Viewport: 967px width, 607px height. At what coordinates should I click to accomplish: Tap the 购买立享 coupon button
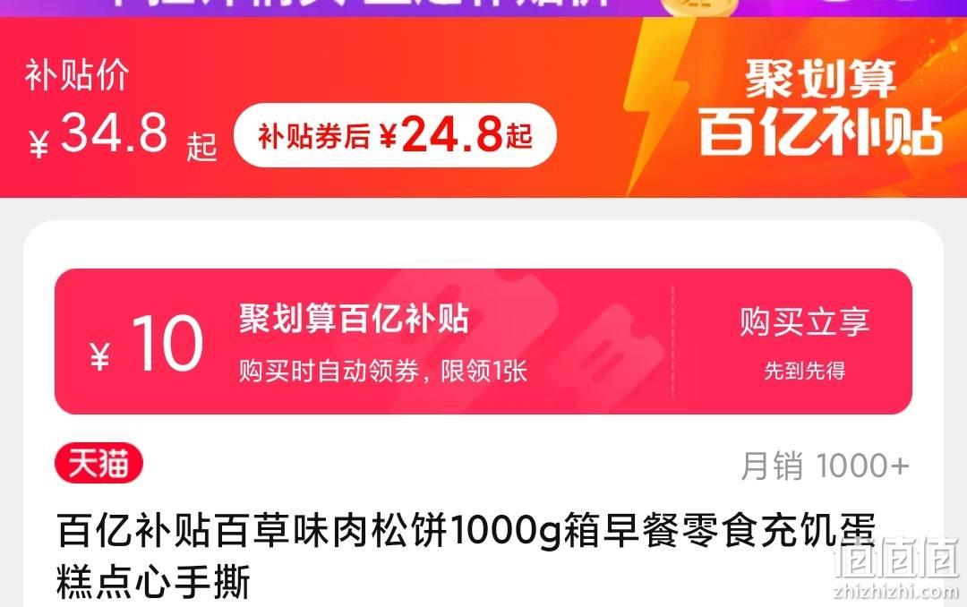coord(804,321)
